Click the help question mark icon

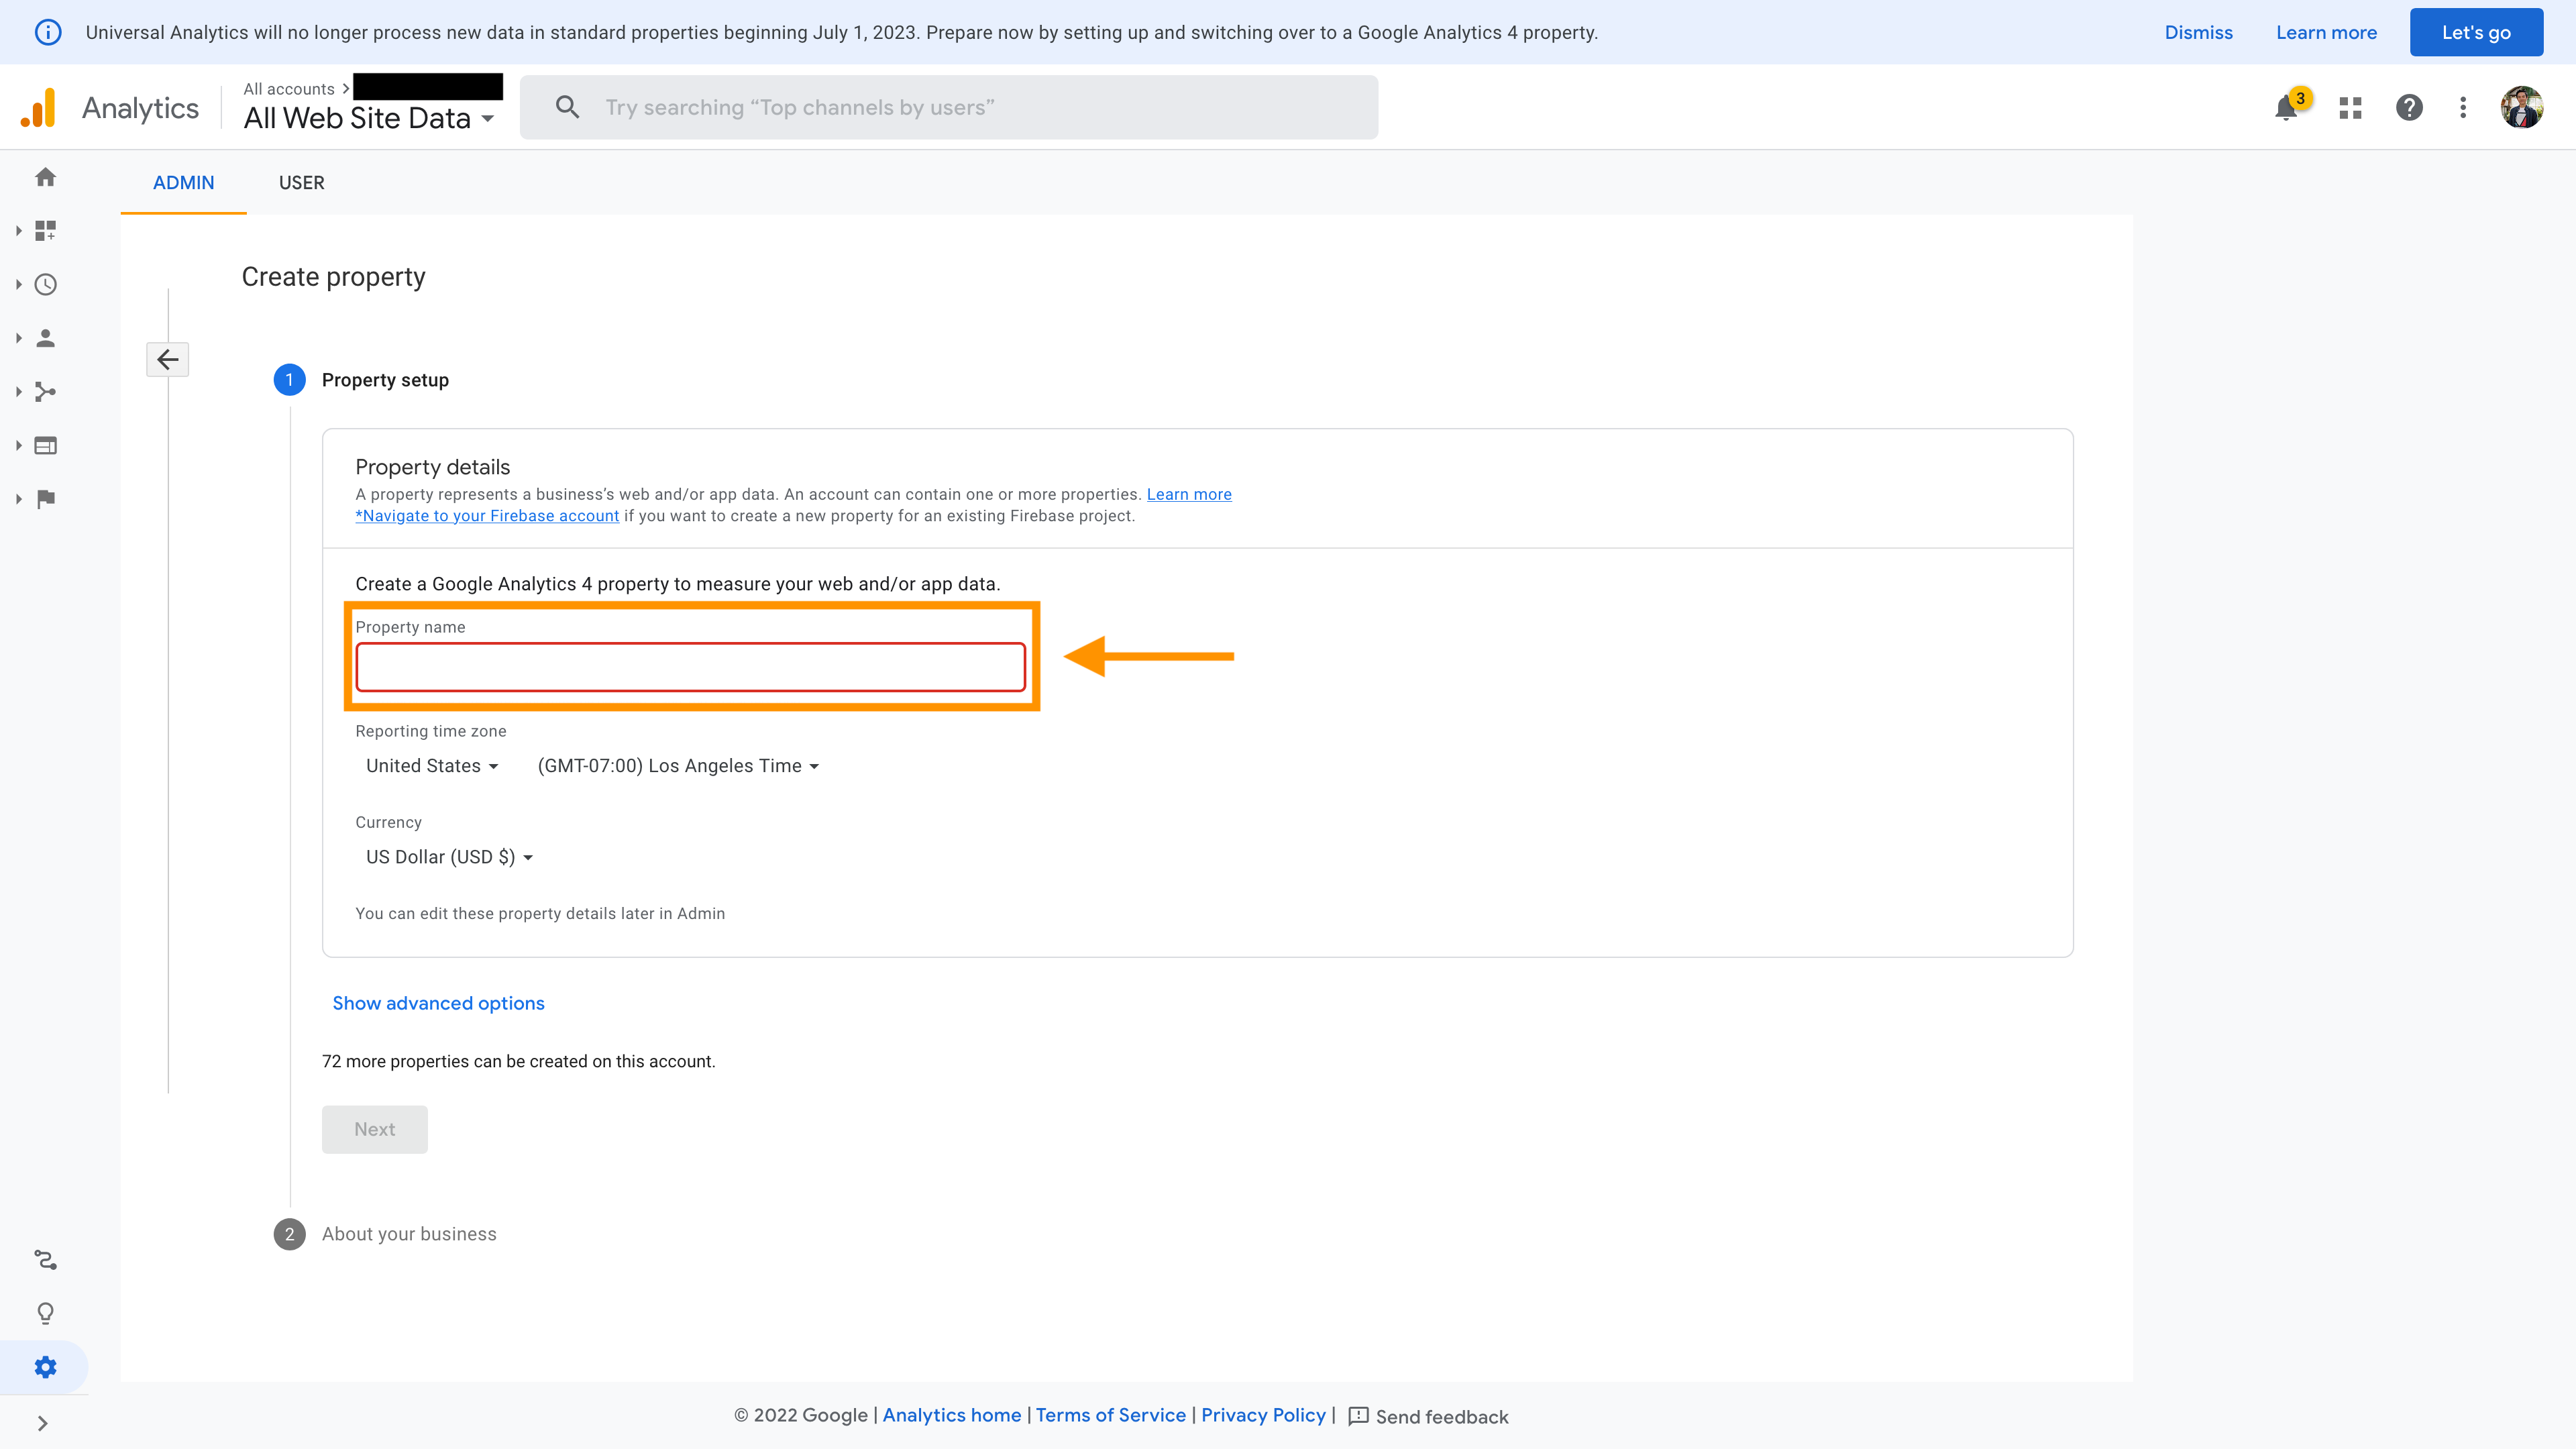(2409, 108)
